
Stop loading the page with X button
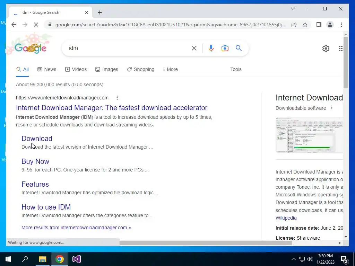click(x=36, y=25)
